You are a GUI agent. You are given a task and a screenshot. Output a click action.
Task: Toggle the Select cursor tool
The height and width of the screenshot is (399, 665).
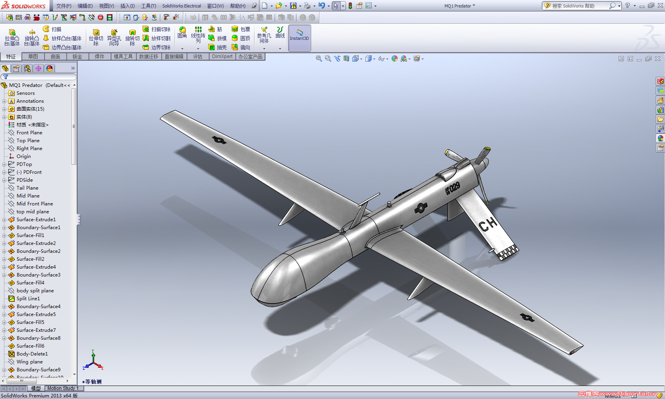click(x=336, y=6)
